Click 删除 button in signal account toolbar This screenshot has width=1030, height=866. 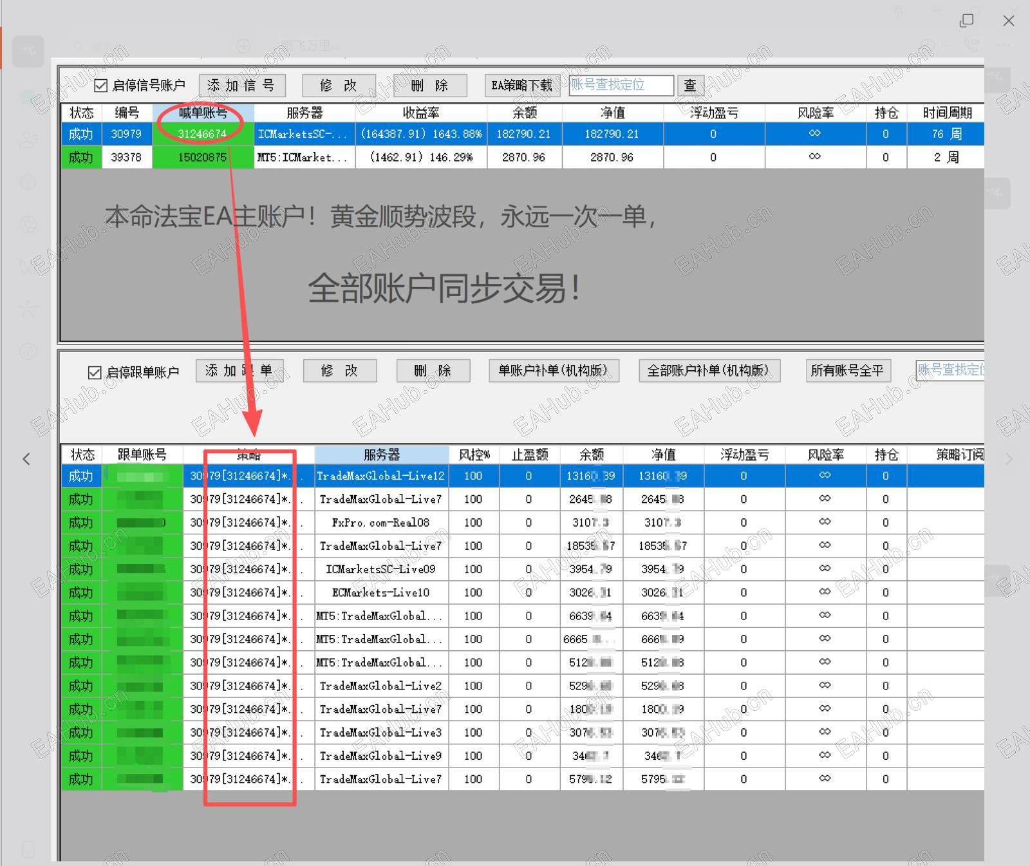430,85
